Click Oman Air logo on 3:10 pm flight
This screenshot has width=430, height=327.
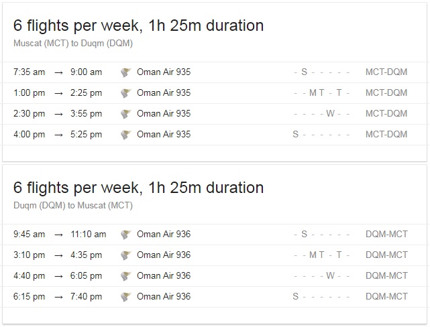pyautogui.click(x=126, y=255)
